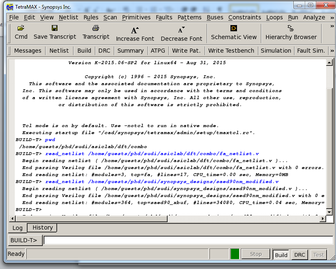This screenshot has width=336, height=269.
Task: Click the Ready status text
Action: 16,254
